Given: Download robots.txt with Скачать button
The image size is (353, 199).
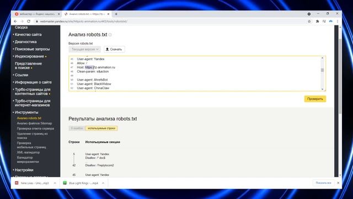Looking at the screenshot, I should [x=114, y=49].
